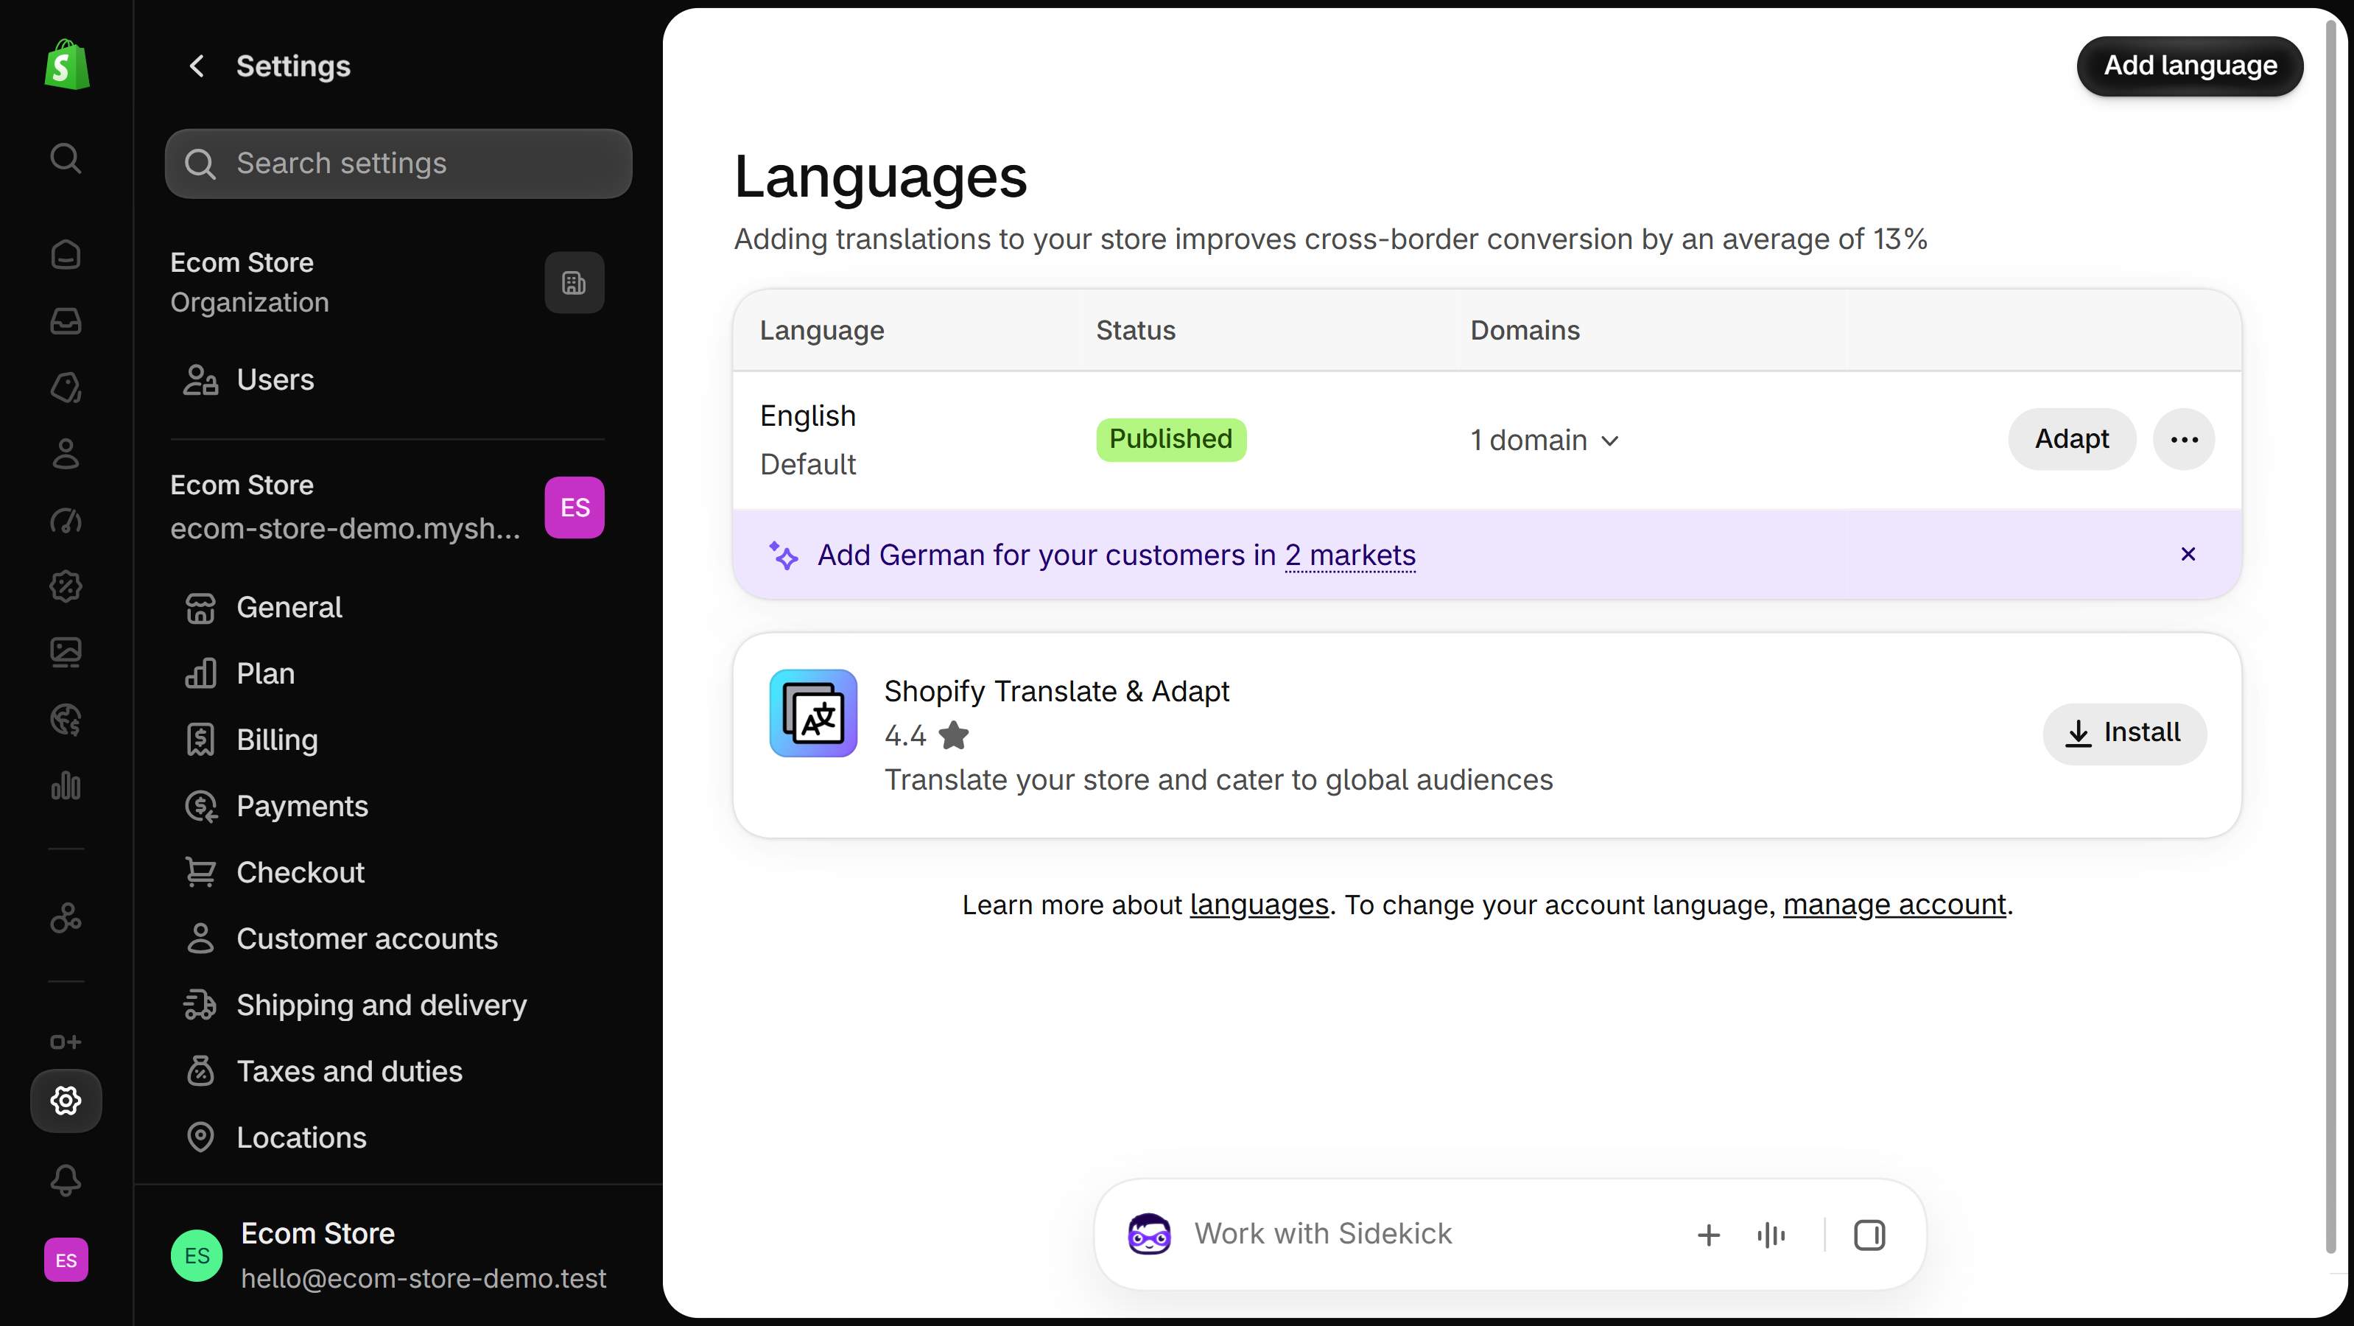Open Markets globe-dollar icon
The width and height of the screenshot is (2354, 1326).
coord(66,719)
